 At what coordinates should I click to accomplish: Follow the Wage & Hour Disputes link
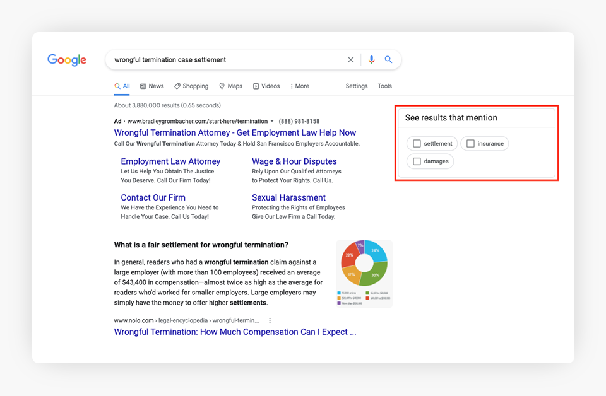point(294,161)
